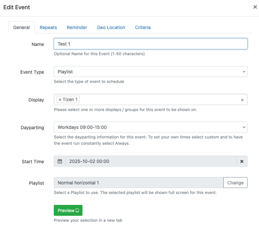Click the Edit Event dialog title

[x=17, y=7]
